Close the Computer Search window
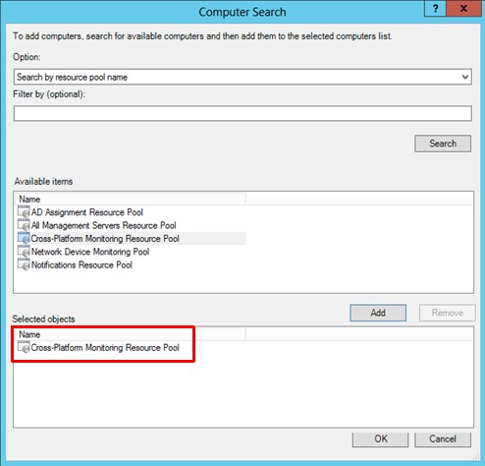 [x=463, y=8]
